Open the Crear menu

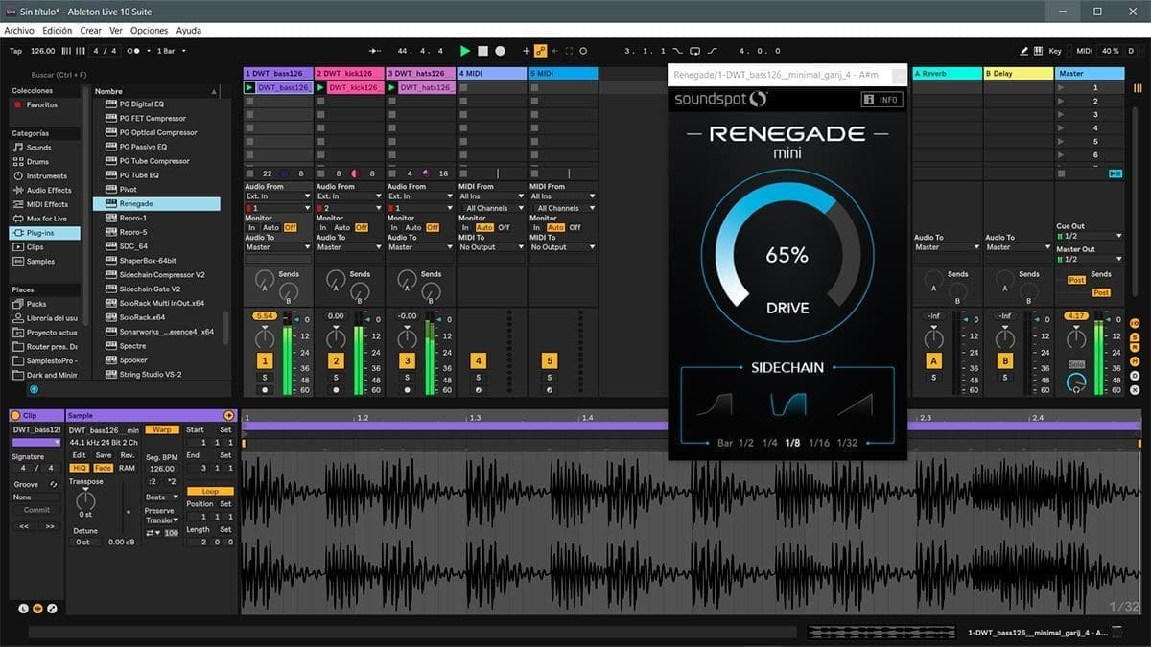coord(91,31)
